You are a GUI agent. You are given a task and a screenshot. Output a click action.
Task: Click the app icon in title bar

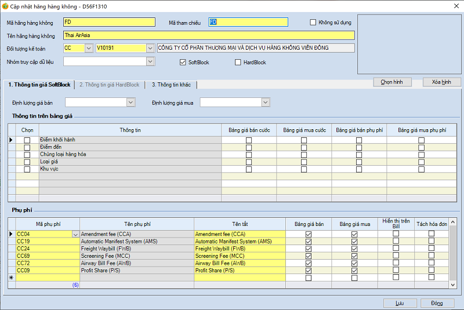pyautogui.click(x=5, y=6)
